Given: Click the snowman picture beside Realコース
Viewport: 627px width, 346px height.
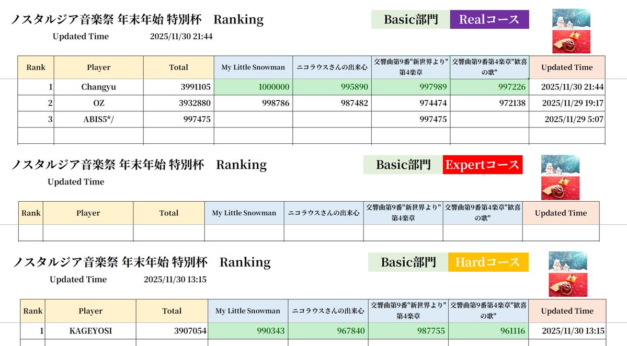Looking at the screenshot, I should [x=572, y=18].
